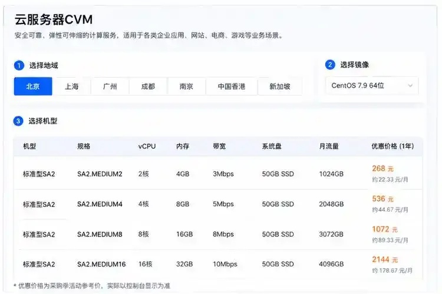
Task: Click SA2.MEDIUM4 specification cell
Action: coord(100,204)
